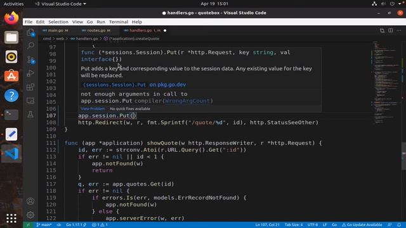Open Terminal from the dock
Image resolution: width=406 pixels, height=228 pixels.
[11, 115]
